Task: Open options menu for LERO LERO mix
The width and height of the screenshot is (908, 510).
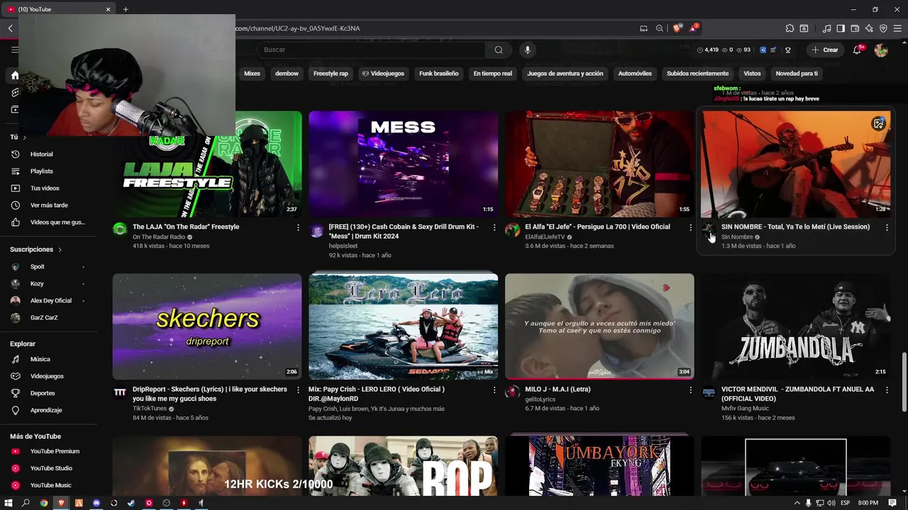Action: 494,390
